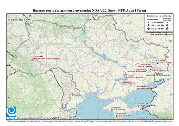Select the Novoamvrosiivka cement plant marker

(156, 72)
